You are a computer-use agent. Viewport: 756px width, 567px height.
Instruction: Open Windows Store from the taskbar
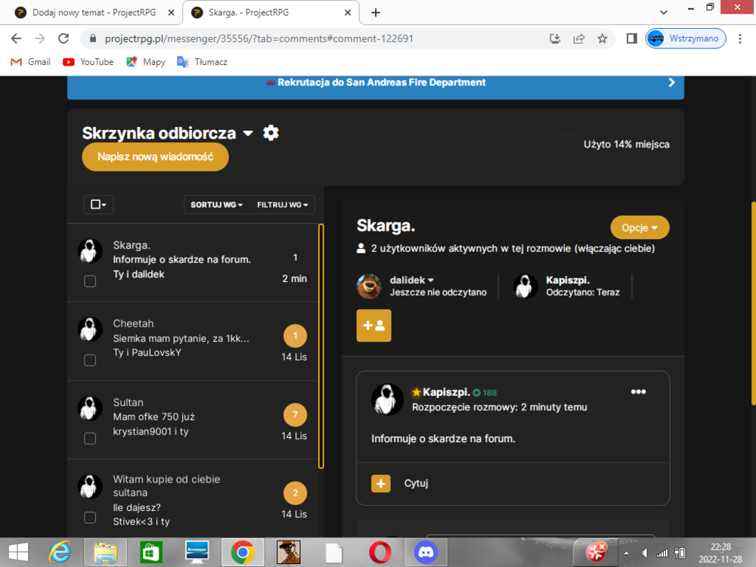click(x=151, y=552)
